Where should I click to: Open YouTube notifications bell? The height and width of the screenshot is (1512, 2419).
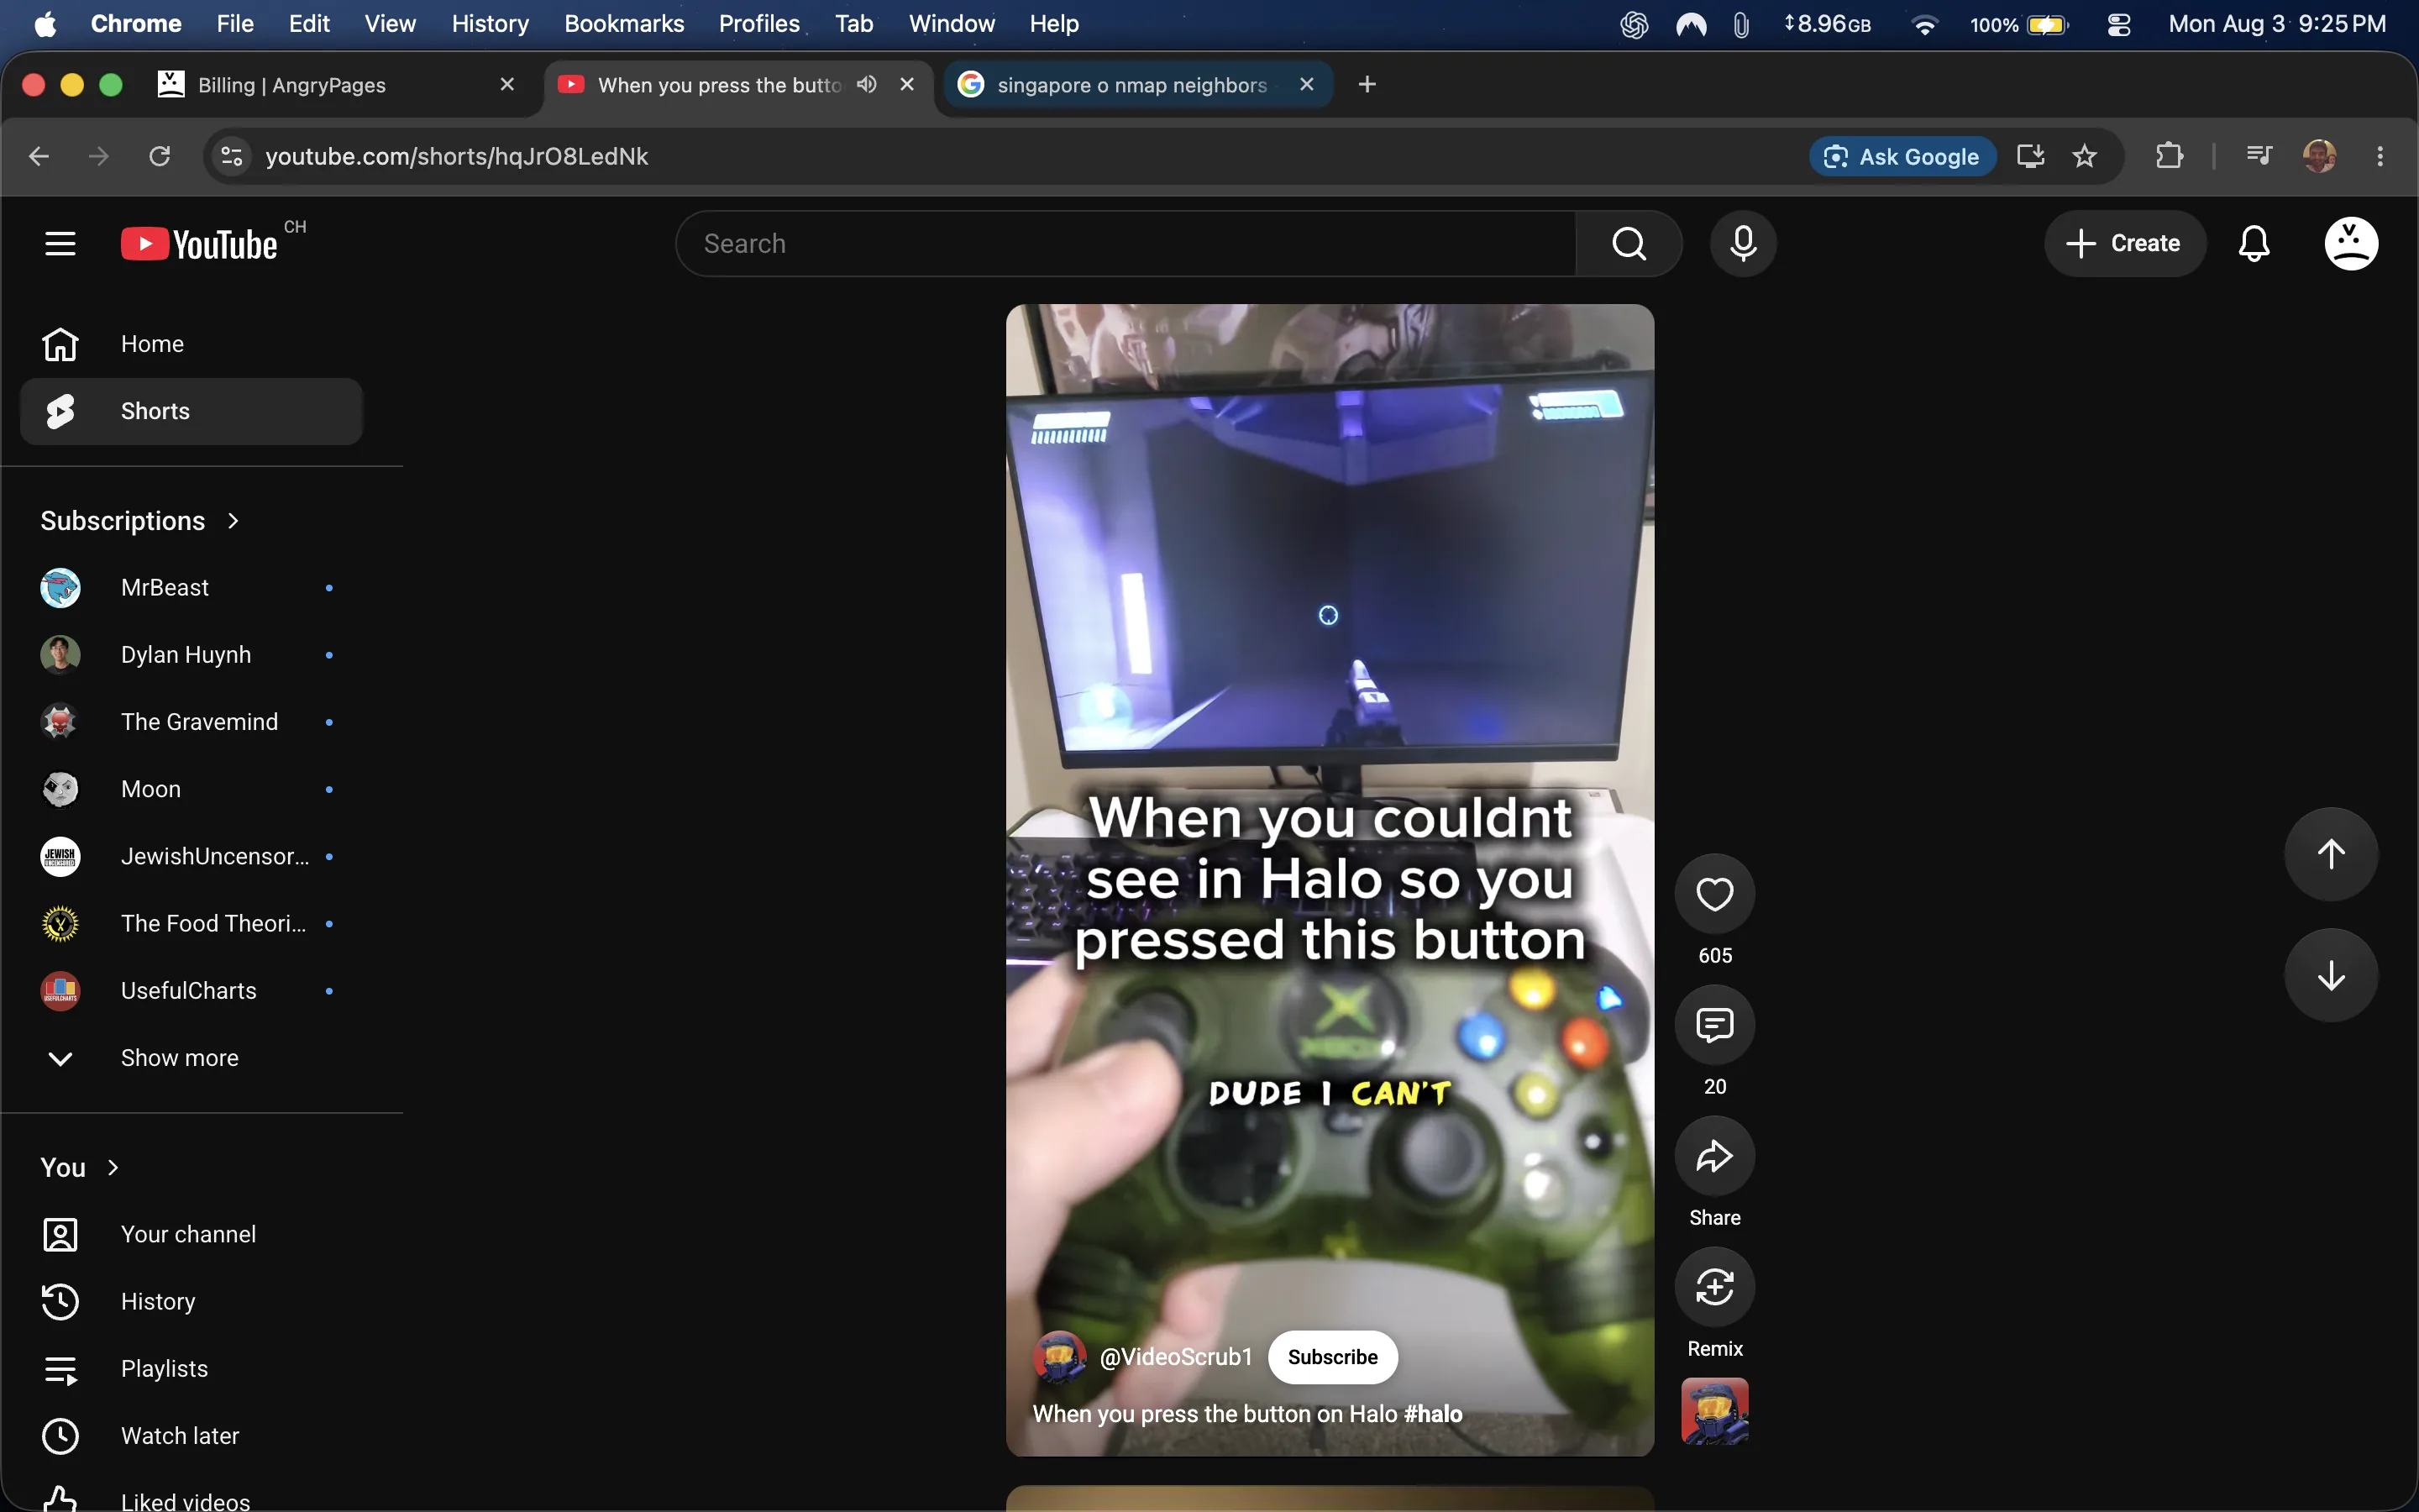click(x=2253, y=243)
